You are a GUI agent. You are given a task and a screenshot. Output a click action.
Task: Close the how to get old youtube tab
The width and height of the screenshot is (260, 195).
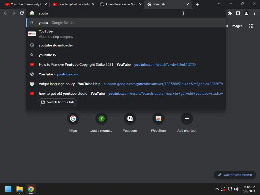pos(93,4)
